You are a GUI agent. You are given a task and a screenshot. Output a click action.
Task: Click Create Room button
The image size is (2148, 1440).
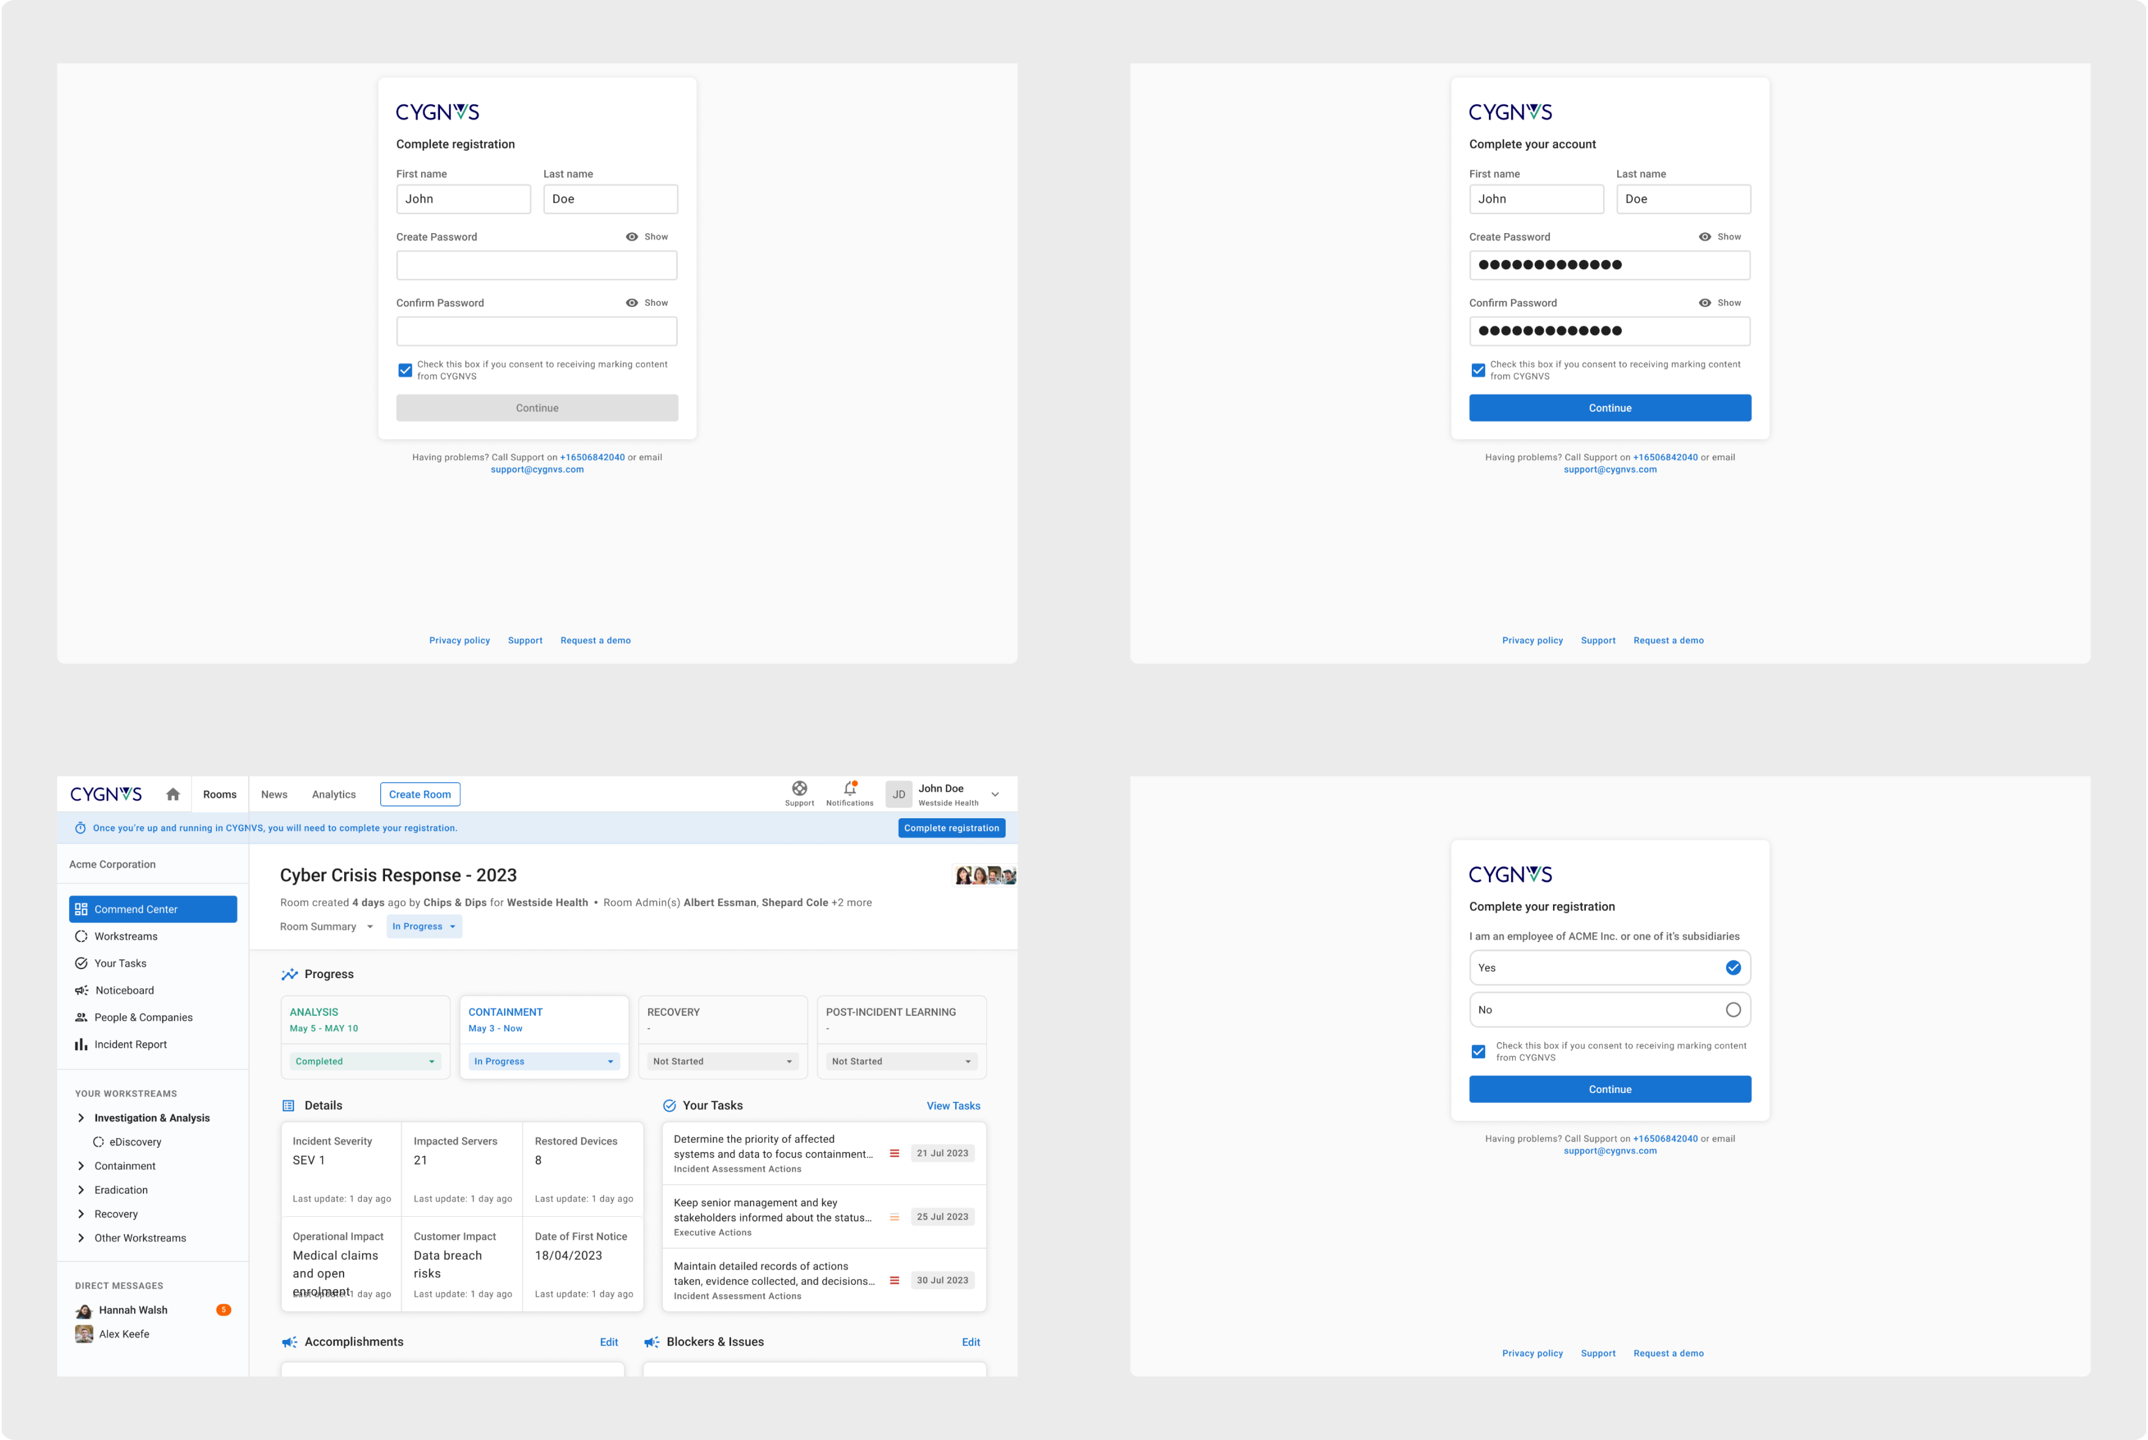(420, 794)
